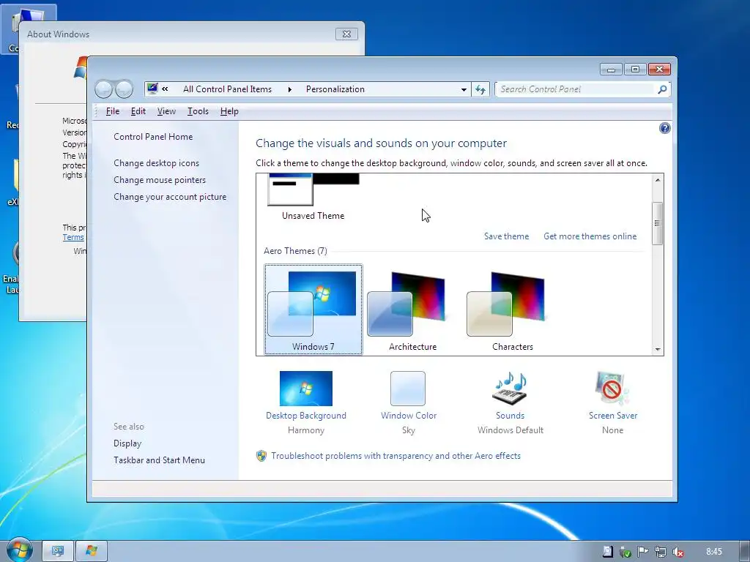Viewport: 750px width, 562px height.
Task: Click the Save theme link
Action: point(507,236)
